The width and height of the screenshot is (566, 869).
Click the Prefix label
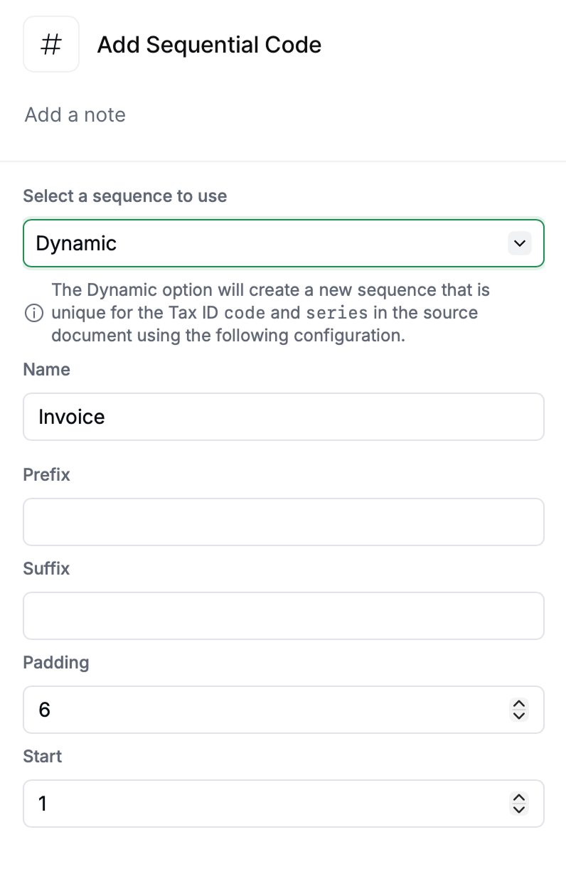pos(47,474)
